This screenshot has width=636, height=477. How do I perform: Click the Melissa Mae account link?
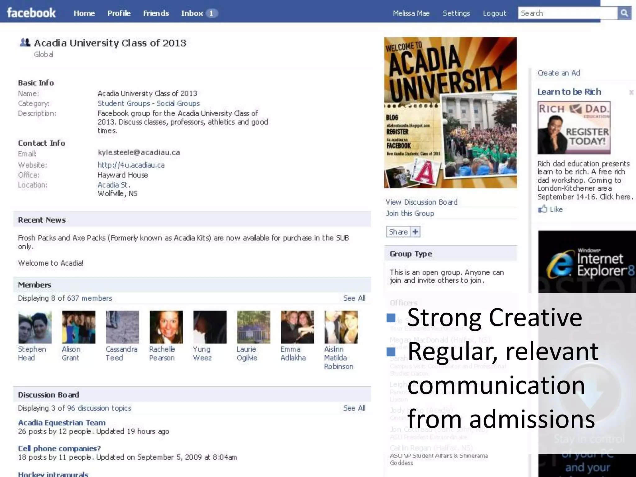pos(411,13)
